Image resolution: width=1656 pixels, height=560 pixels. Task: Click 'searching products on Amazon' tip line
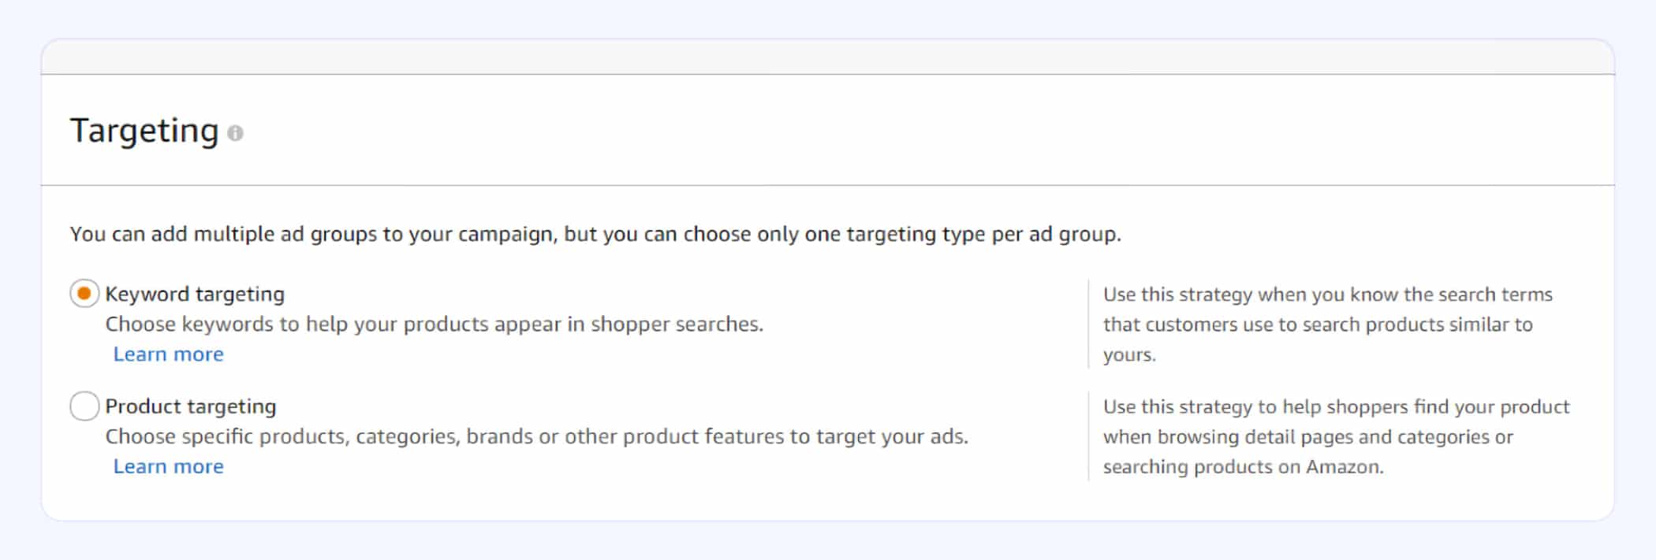tap(1244, 467)
